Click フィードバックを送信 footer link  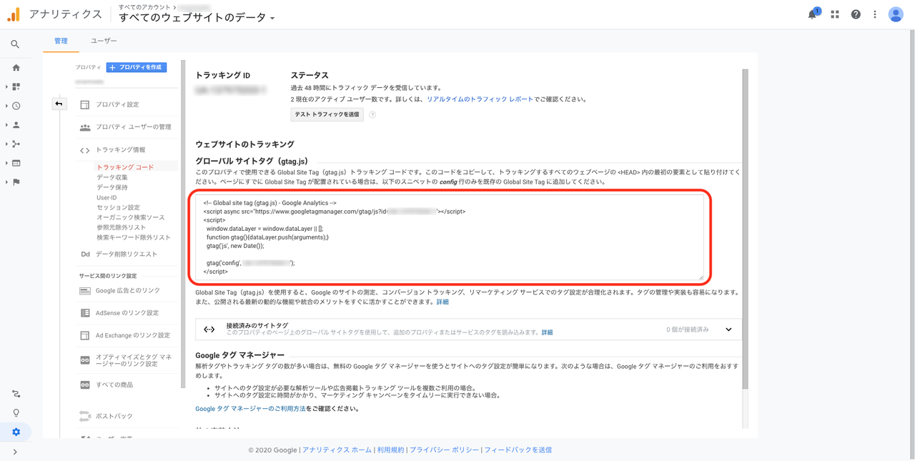518,450
